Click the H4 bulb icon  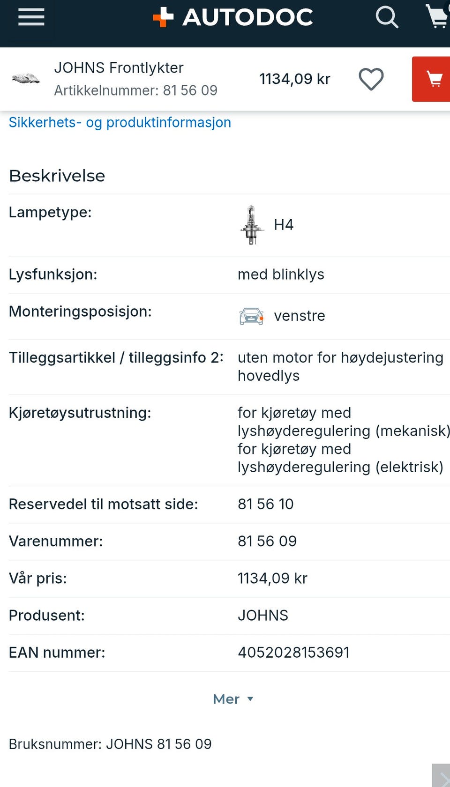click(252, 225)
